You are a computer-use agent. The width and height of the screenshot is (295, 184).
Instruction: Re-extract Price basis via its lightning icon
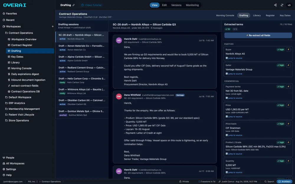coord(288,124)
